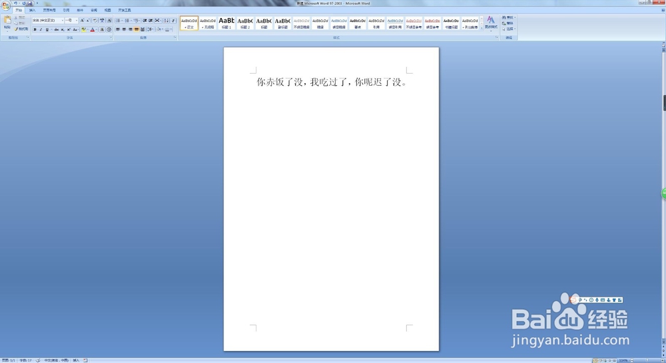Click the Superscript icon
This screenshot has width=666, height=363.
[69, 30]
